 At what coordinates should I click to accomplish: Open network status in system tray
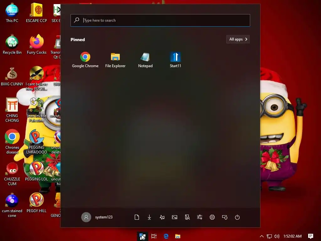269,236
